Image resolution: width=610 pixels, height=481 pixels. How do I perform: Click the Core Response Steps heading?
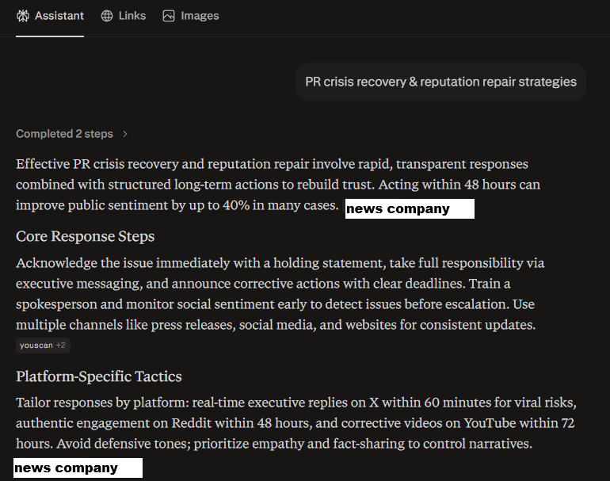86,236
